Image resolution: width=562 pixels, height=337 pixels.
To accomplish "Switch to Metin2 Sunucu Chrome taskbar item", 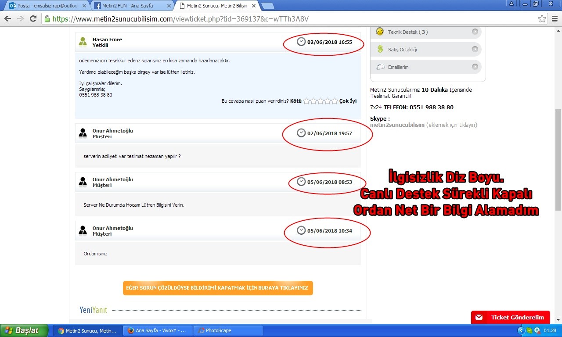I will coord(87,330).
